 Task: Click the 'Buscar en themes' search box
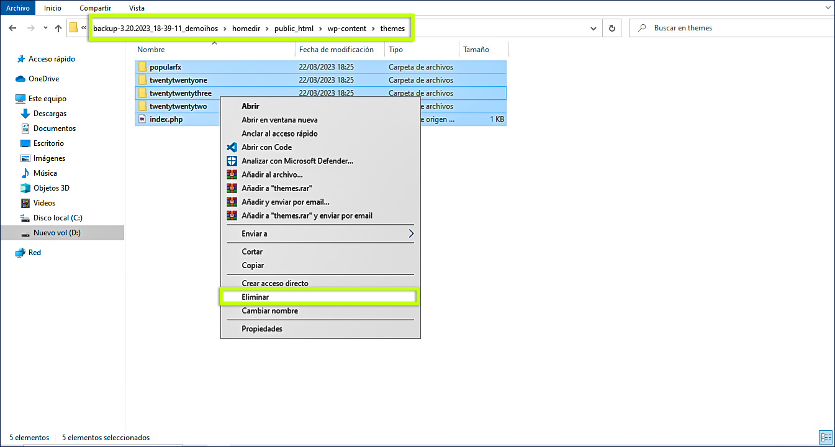pyautogui.click(x=726, y=28)
